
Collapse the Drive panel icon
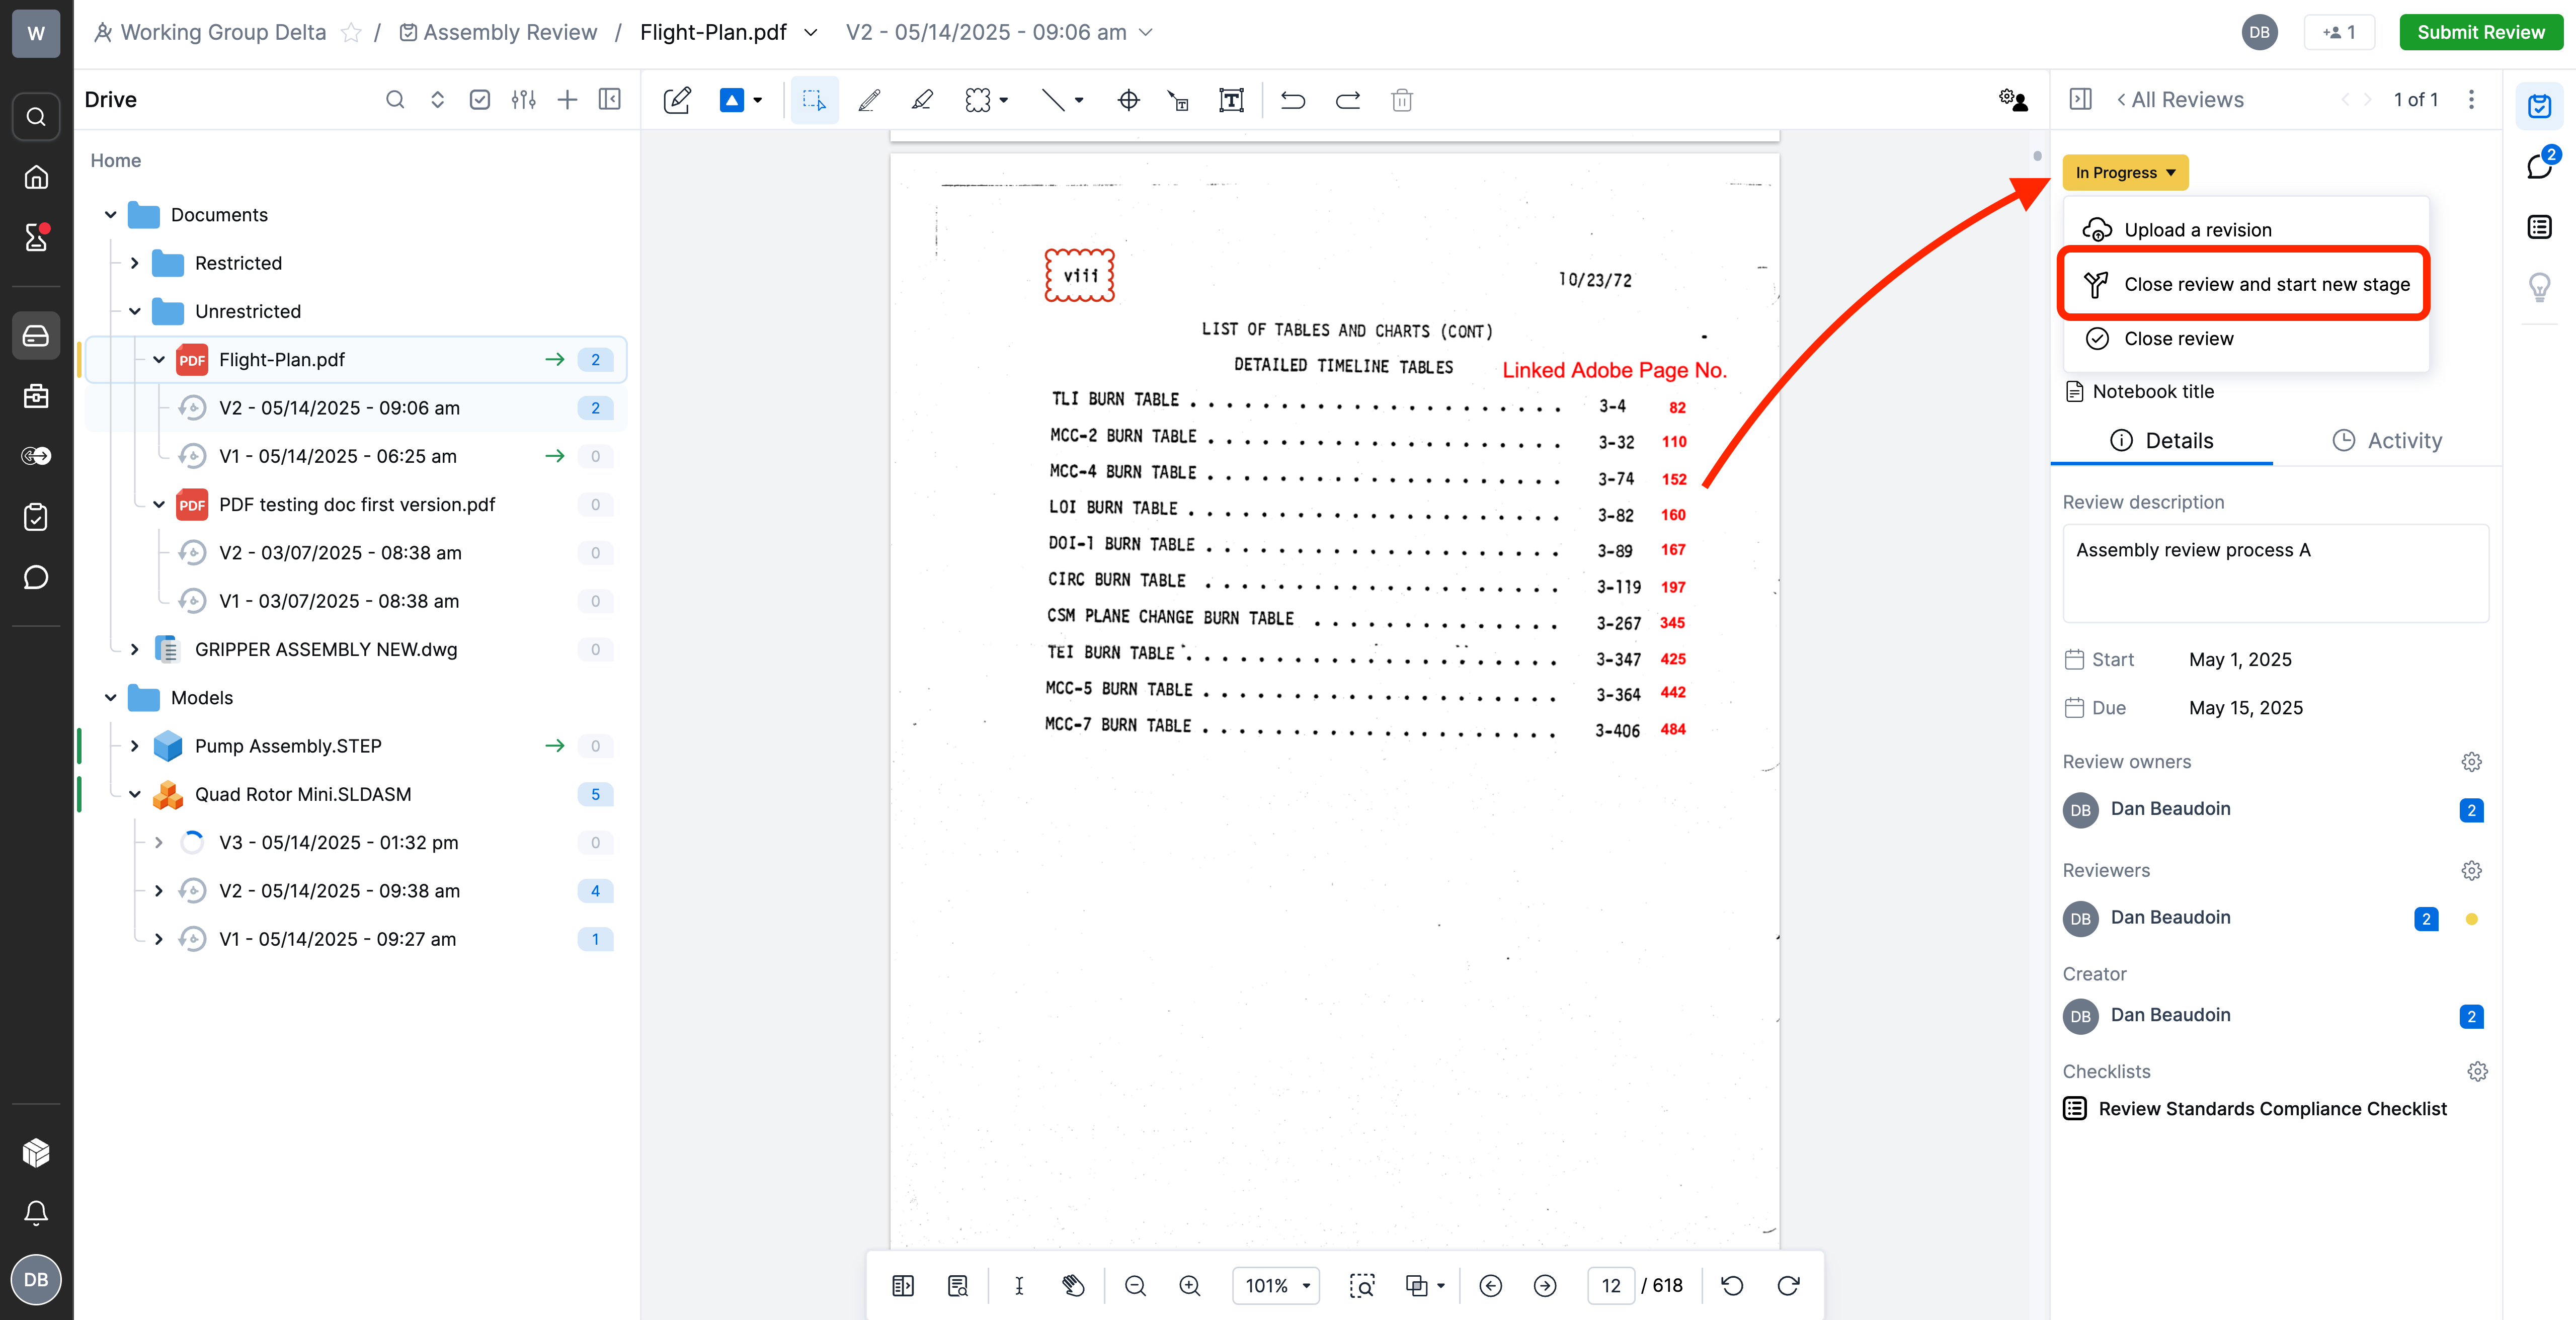click(610, 99)
